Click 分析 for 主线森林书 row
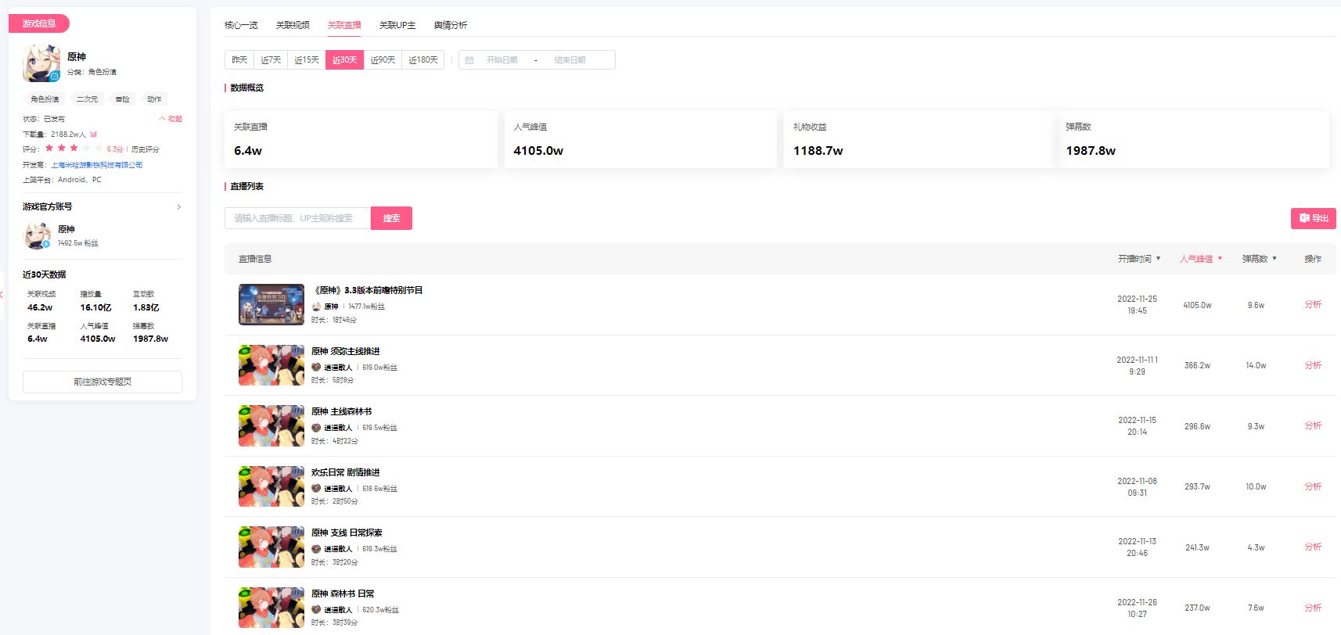 point(1313,425)
